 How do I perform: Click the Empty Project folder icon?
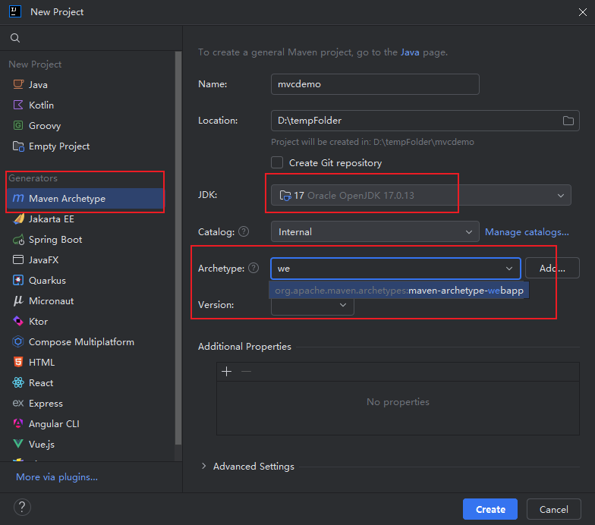point(18,146)
